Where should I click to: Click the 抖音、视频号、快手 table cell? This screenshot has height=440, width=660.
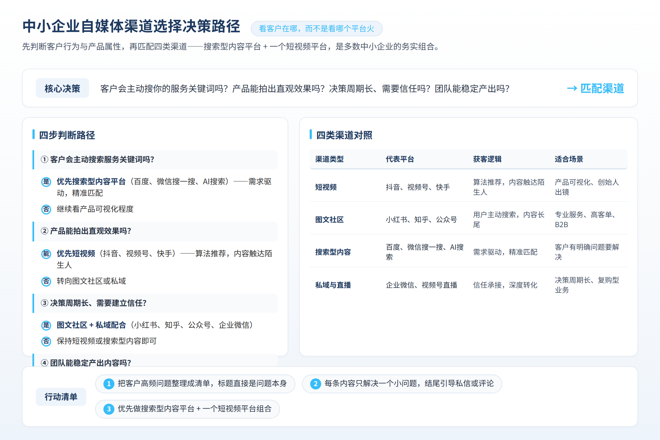(x=418, y=187)
